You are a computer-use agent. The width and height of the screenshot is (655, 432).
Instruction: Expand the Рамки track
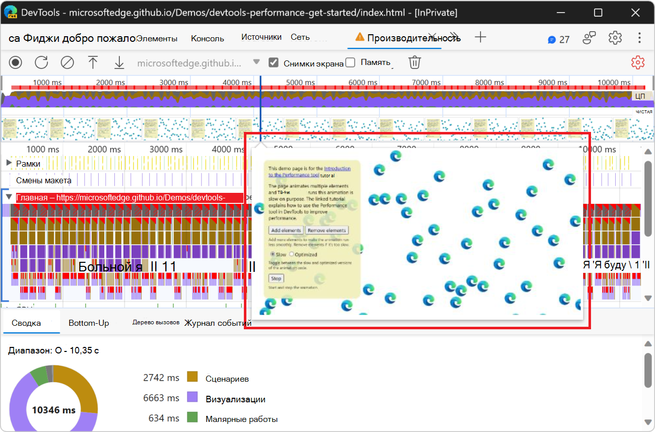(x=9, y=163)
